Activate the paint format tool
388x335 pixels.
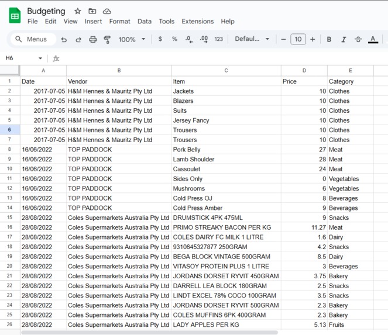pos(107,39)
